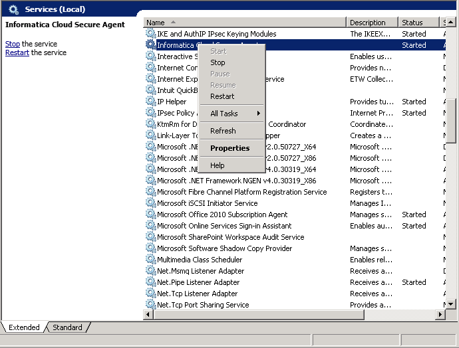Click gear icon of IPsec Policy service

[150, 112]
